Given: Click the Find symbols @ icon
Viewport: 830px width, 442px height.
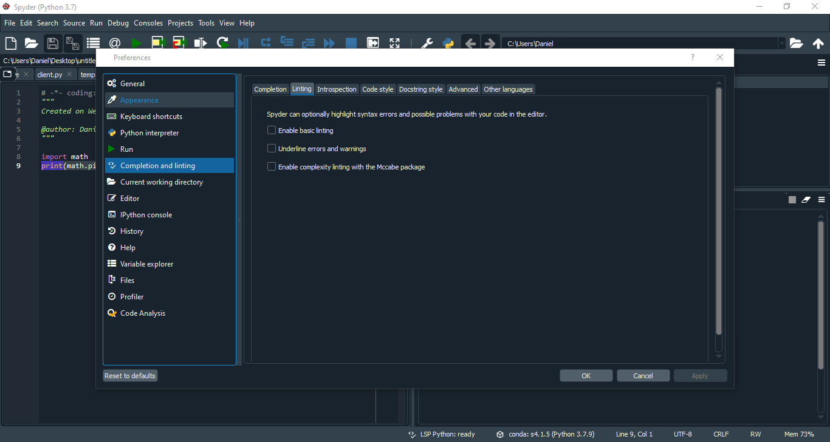Looking at the screenshot, I should [114, 42].
